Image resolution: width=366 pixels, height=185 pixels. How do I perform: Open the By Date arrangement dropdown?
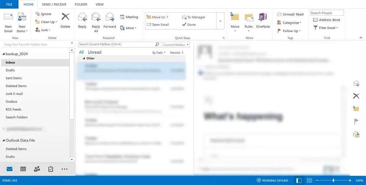(x=159, y=52)
